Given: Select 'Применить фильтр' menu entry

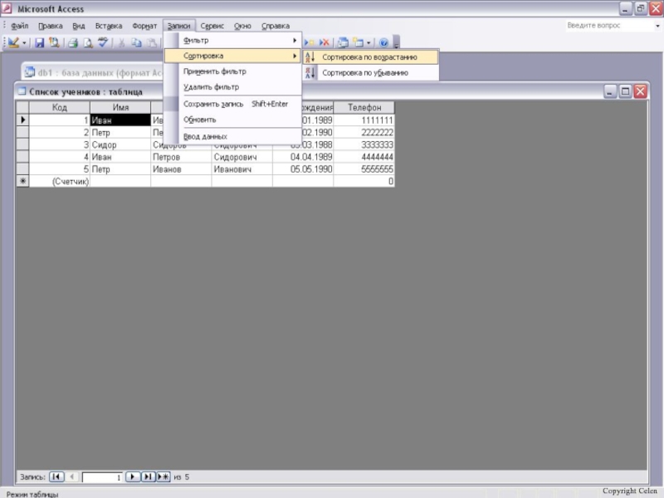Looking at the screenshot, I should (x=214, y=71).
